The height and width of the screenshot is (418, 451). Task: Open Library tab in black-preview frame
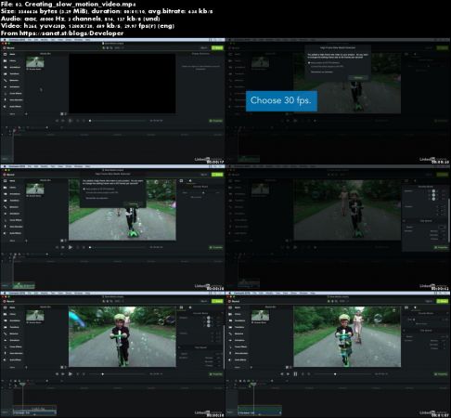9,60
